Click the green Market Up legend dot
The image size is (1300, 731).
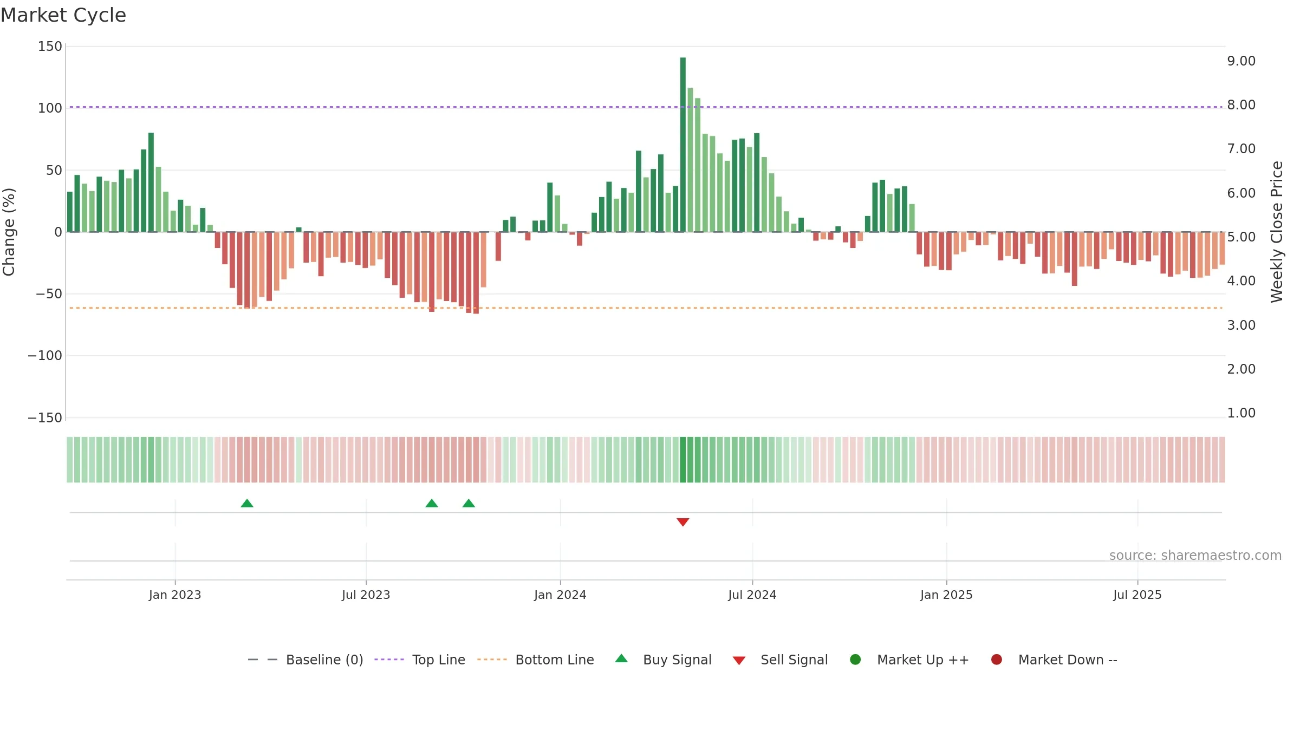[855, 660]
